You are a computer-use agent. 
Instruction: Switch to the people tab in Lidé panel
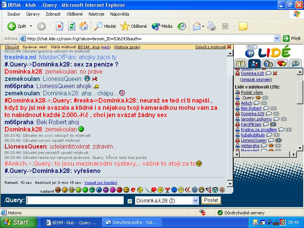pos(254,63)
